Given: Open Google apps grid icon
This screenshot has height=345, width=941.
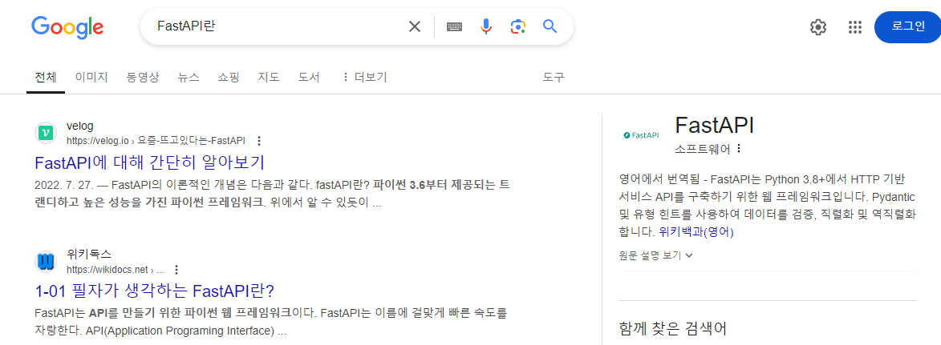Looking at the screenshot, I should 854,27.
